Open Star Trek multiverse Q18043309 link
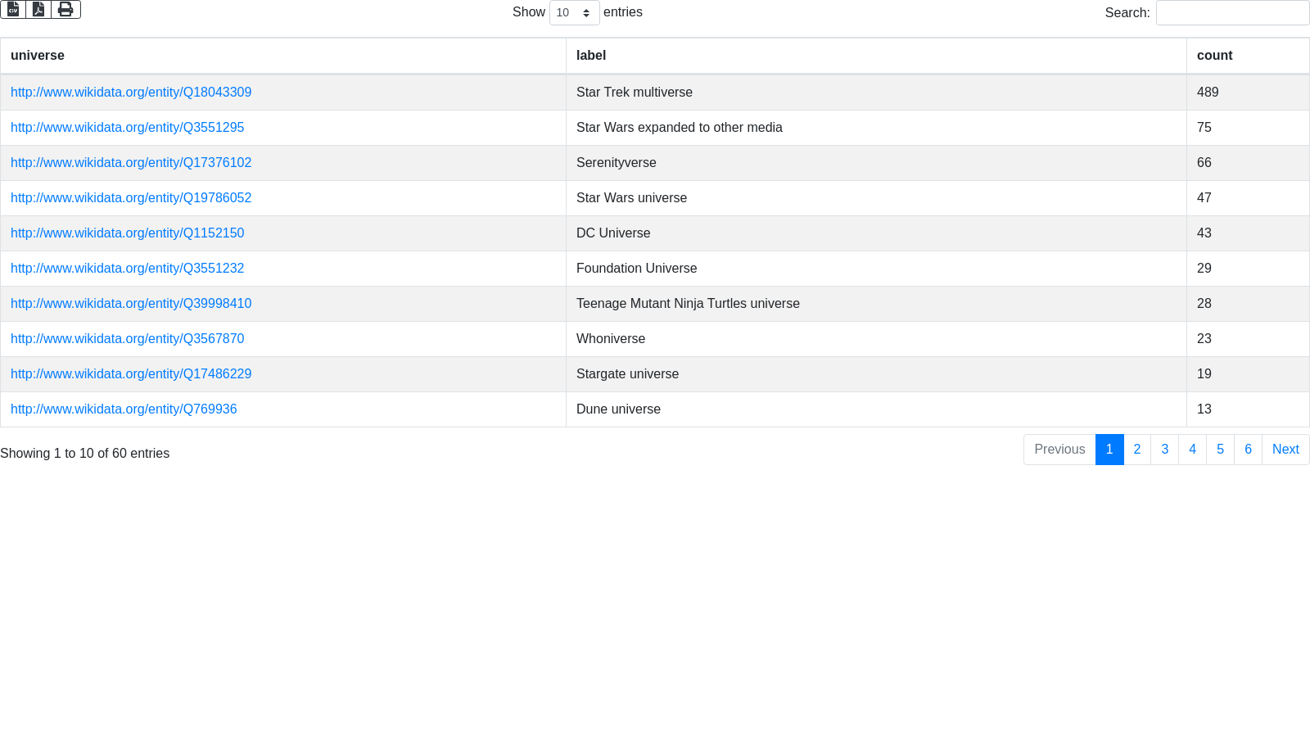Viewport: 1310px width, 737px height. click(131, 93)
